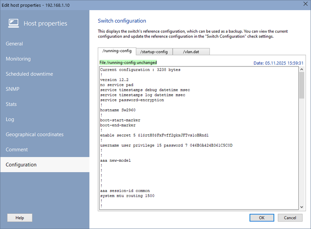
Task: Click the 'service timestamps debug datetime msec' line
Action: pos(145,90)
